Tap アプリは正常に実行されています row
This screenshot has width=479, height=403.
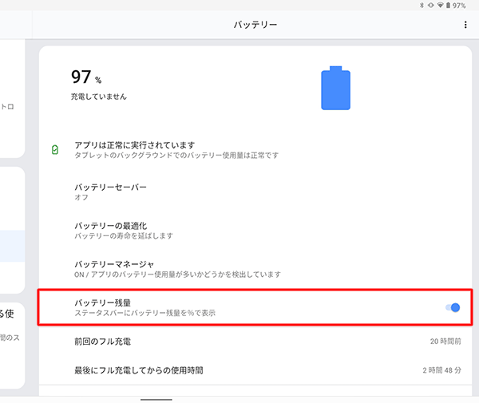point(255,150)
